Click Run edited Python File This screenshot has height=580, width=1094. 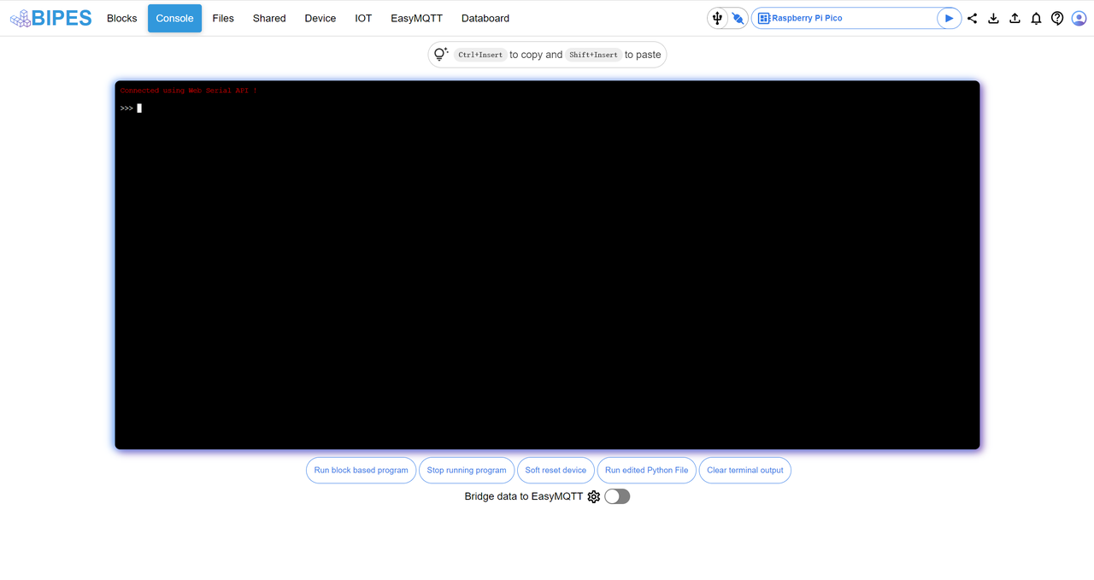tap(647, 470)
